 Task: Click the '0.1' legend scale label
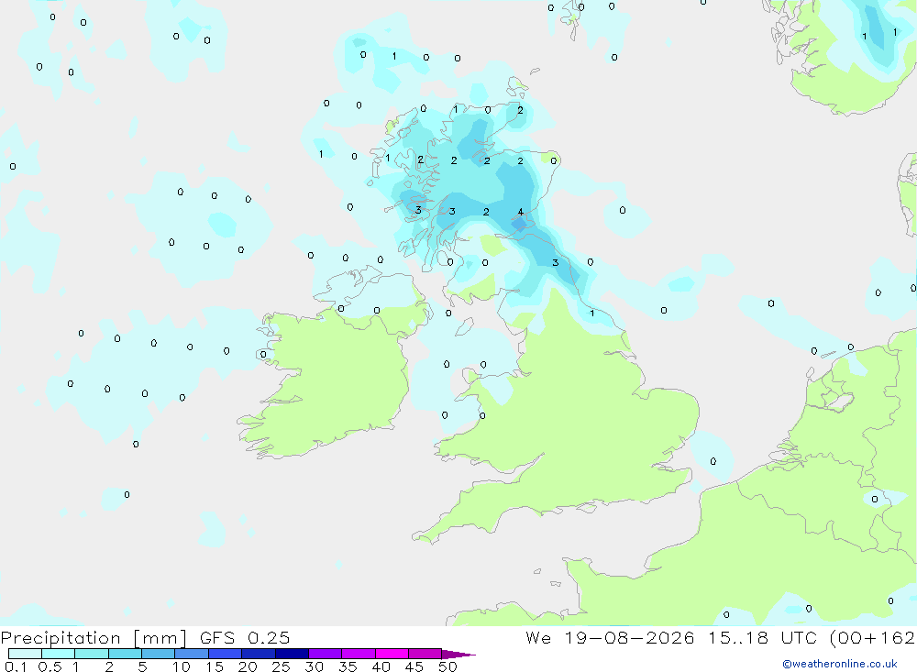[x=16, y=666]
